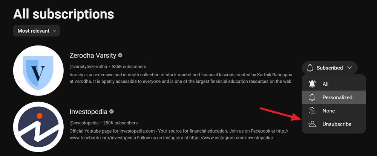Open Investopedia channel avatar
The image size is (377, 156).
tap(38, 127)
